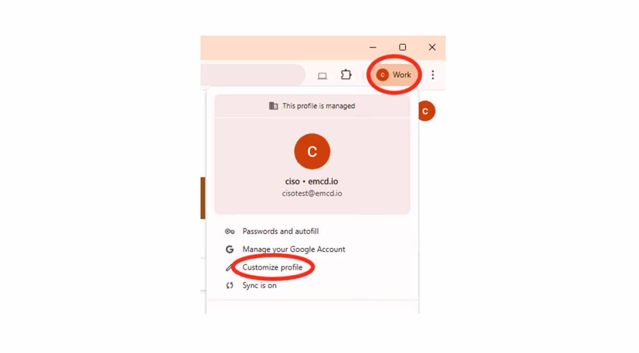The width and height of the screenshot is (639, 353).
Task: Open Passwords and autofill
Action: (280, 231)
